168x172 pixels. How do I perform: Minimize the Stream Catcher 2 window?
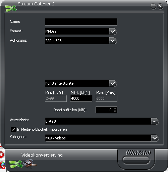point(153,7)
